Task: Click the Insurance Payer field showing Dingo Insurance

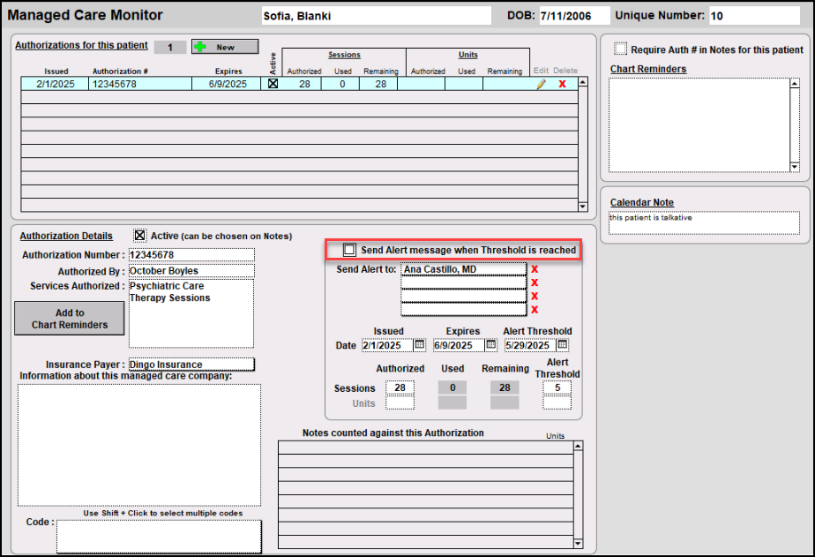Action: pyautogui.click(x=191, y=364)
